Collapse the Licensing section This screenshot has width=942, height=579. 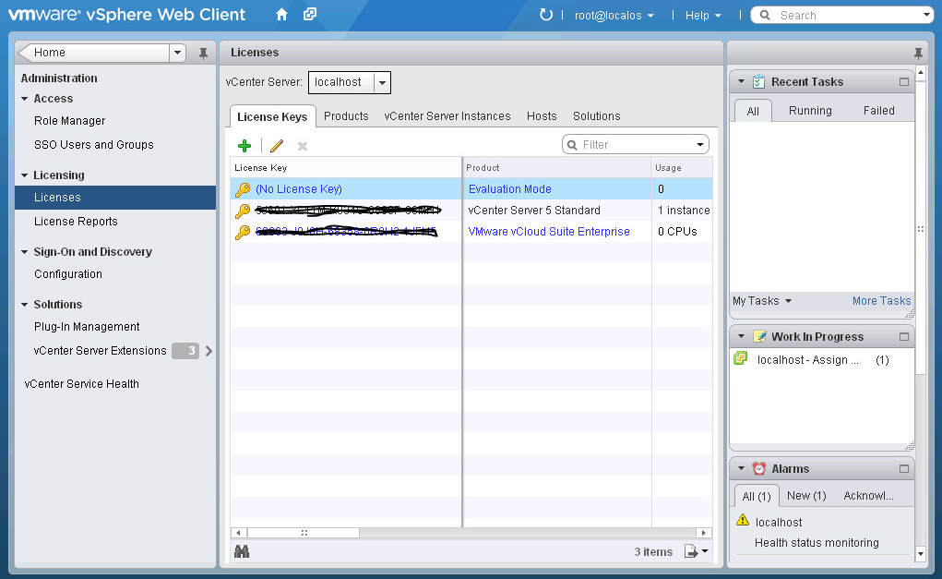pyautogui.click(x=25, y=175)
